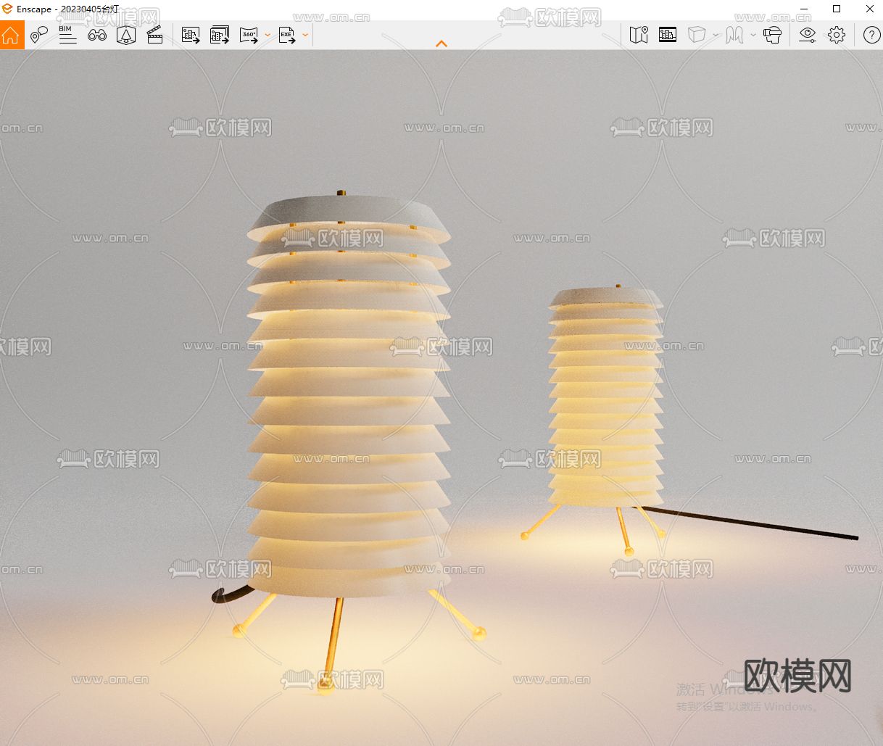
Task: Open the BIM information panel
Action: (67, 35)
